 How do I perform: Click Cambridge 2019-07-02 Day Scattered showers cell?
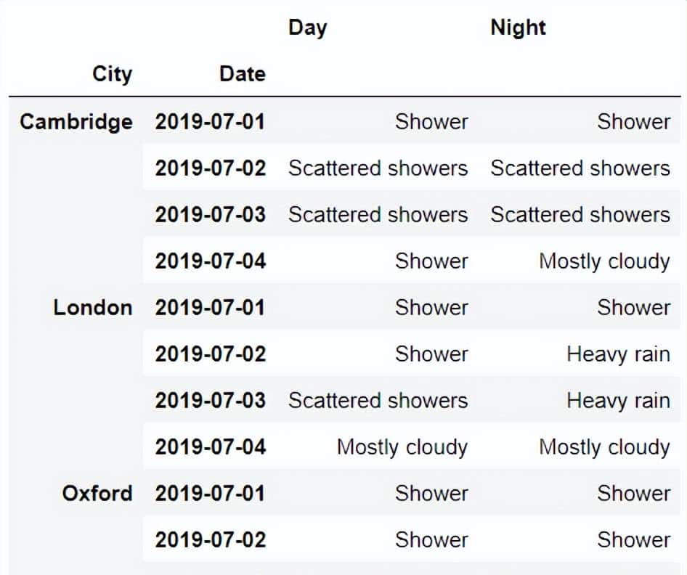(x=378, y=168)
